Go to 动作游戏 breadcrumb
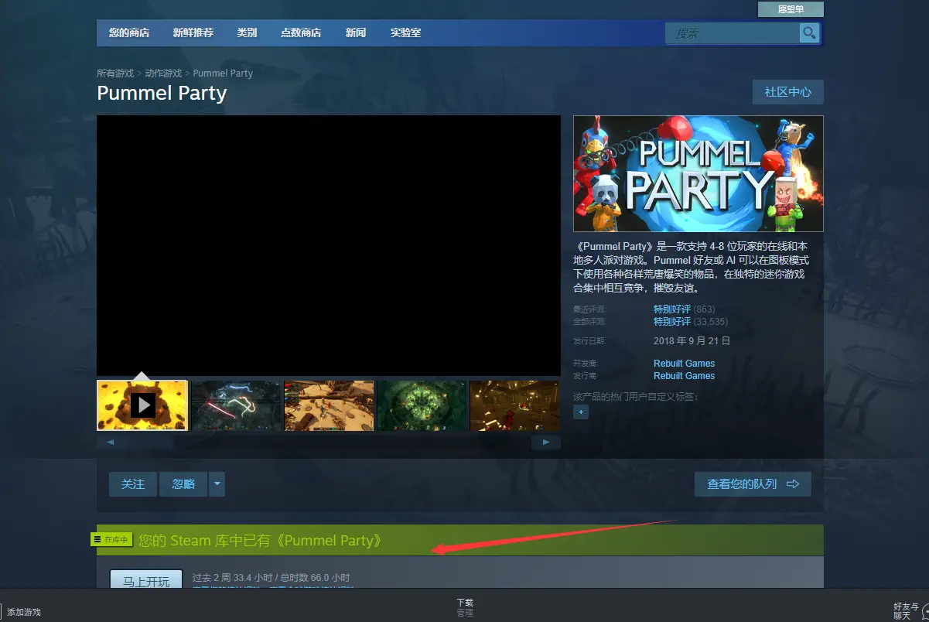 point(163,73)
